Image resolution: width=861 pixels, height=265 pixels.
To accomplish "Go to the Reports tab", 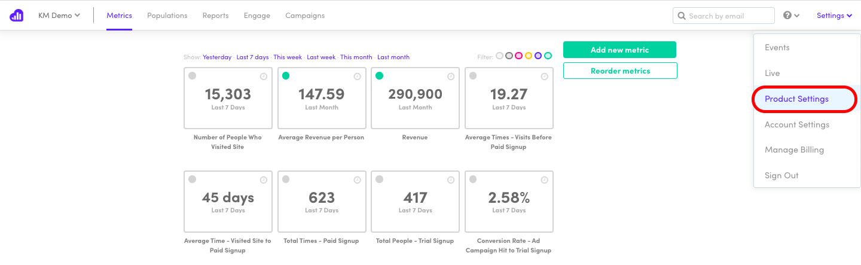I will [x=215, y=16].
